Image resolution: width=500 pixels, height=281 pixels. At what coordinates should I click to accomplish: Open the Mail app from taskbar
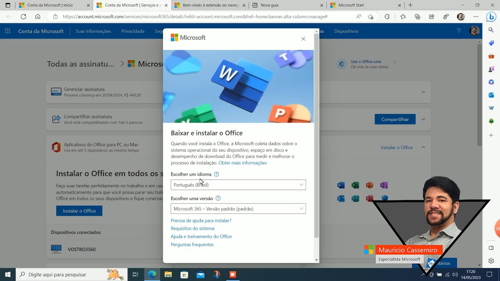(200, 275)
